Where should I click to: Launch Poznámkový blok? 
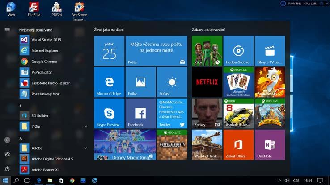53,94
